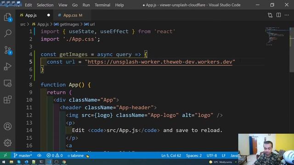The width and height of the screenshot is (294, 165).
Task: Open the Selection menu
Action: click(x=45, y=5)
